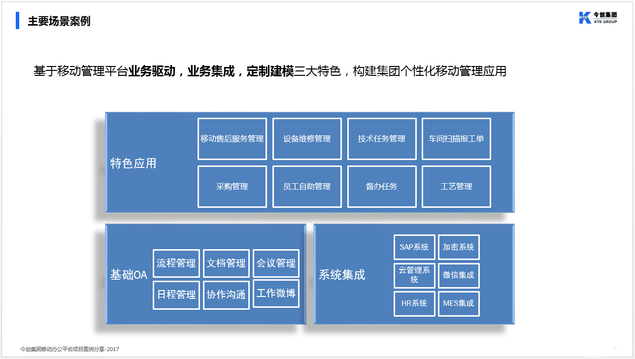Viewport: 635px width, 359px height.
Task: Select the 技术任务管理 box
Action: pyautogui.click(x=382, y=139)
